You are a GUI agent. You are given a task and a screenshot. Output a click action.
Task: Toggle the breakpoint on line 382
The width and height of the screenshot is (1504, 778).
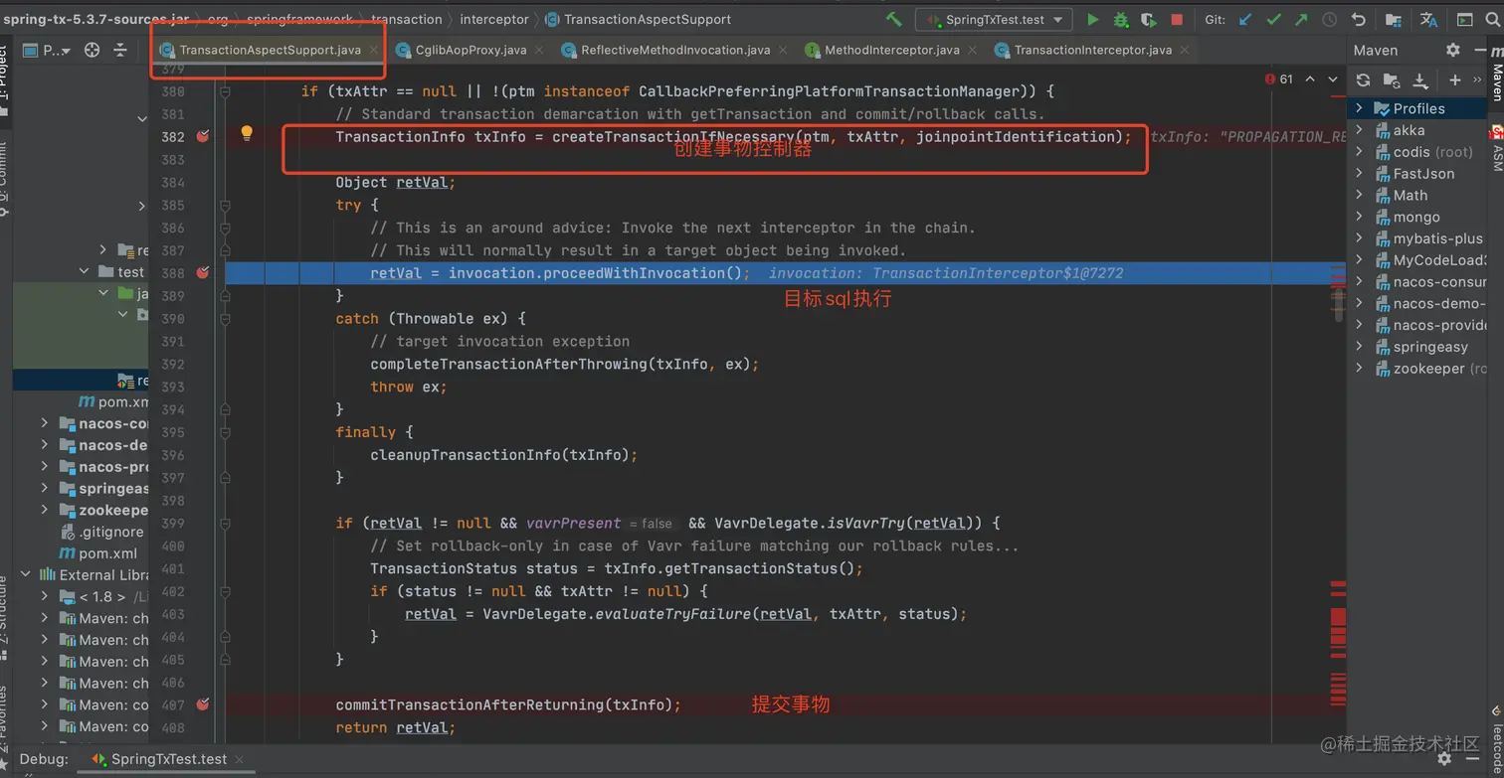pyautogui.click(x=203, y=136)
